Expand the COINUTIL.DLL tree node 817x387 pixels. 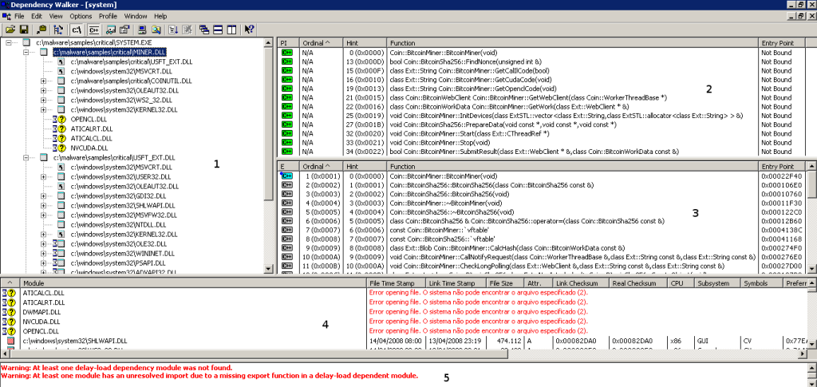[43, 81]
